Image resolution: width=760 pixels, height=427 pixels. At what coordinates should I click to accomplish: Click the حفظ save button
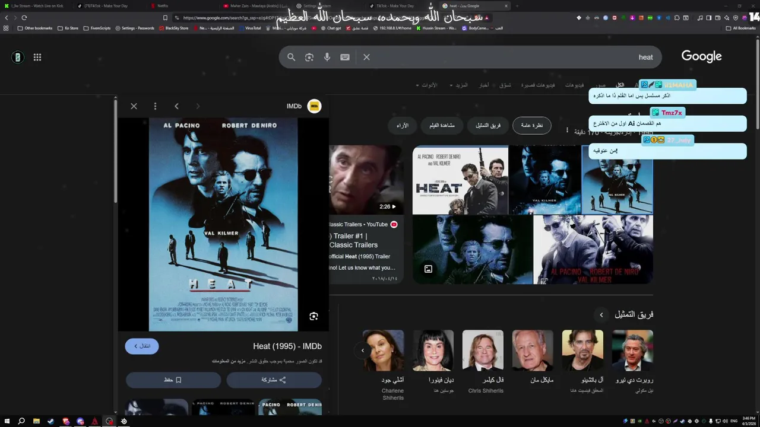173,380
